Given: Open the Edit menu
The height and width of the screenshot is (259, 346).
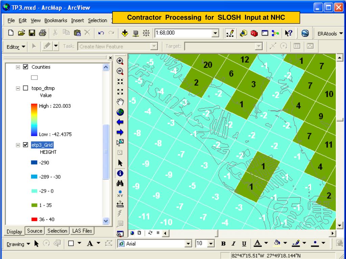Looking at the screenshot, I should tap(23, 21).
